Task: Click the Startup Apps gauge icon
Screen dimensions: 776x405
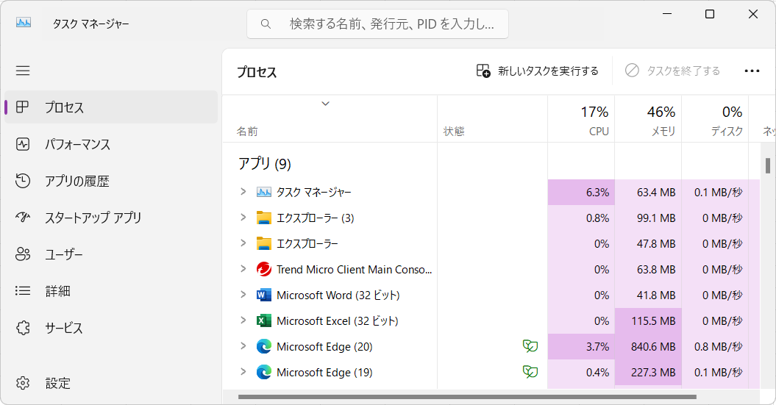Action: point(23,218)
